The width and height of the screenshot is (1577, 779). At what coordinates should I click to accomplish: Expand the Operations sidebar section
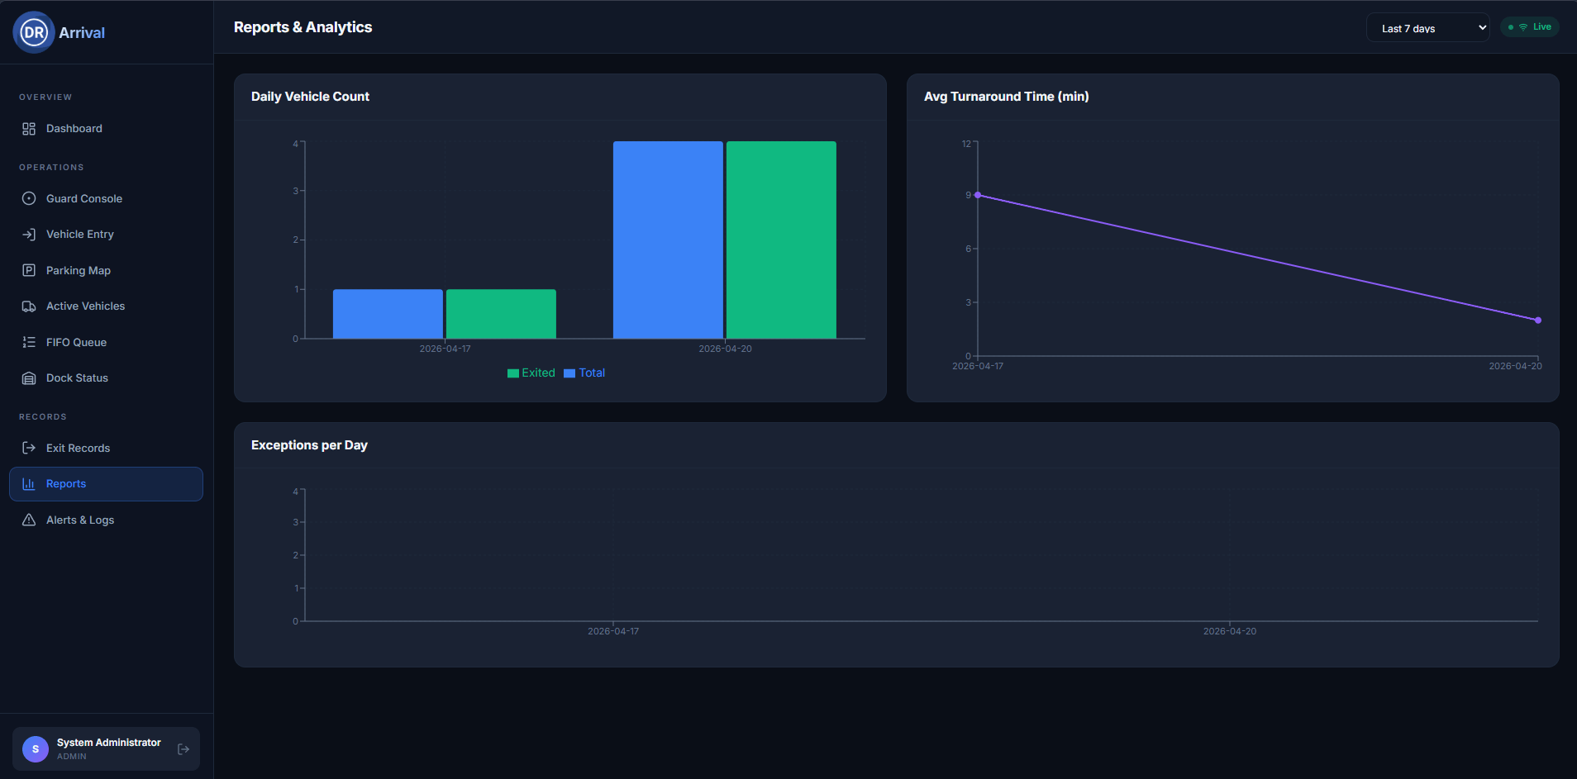[x=51, y=167]
